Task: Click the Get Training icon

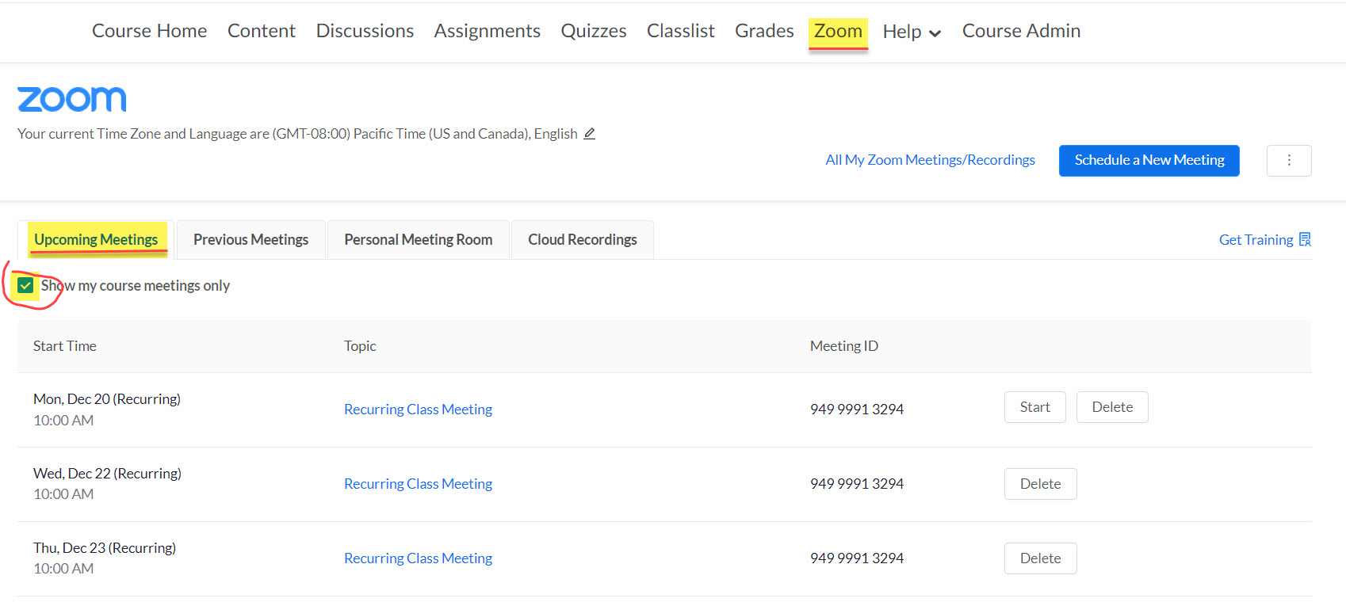Action: (x=1305, y=239)
